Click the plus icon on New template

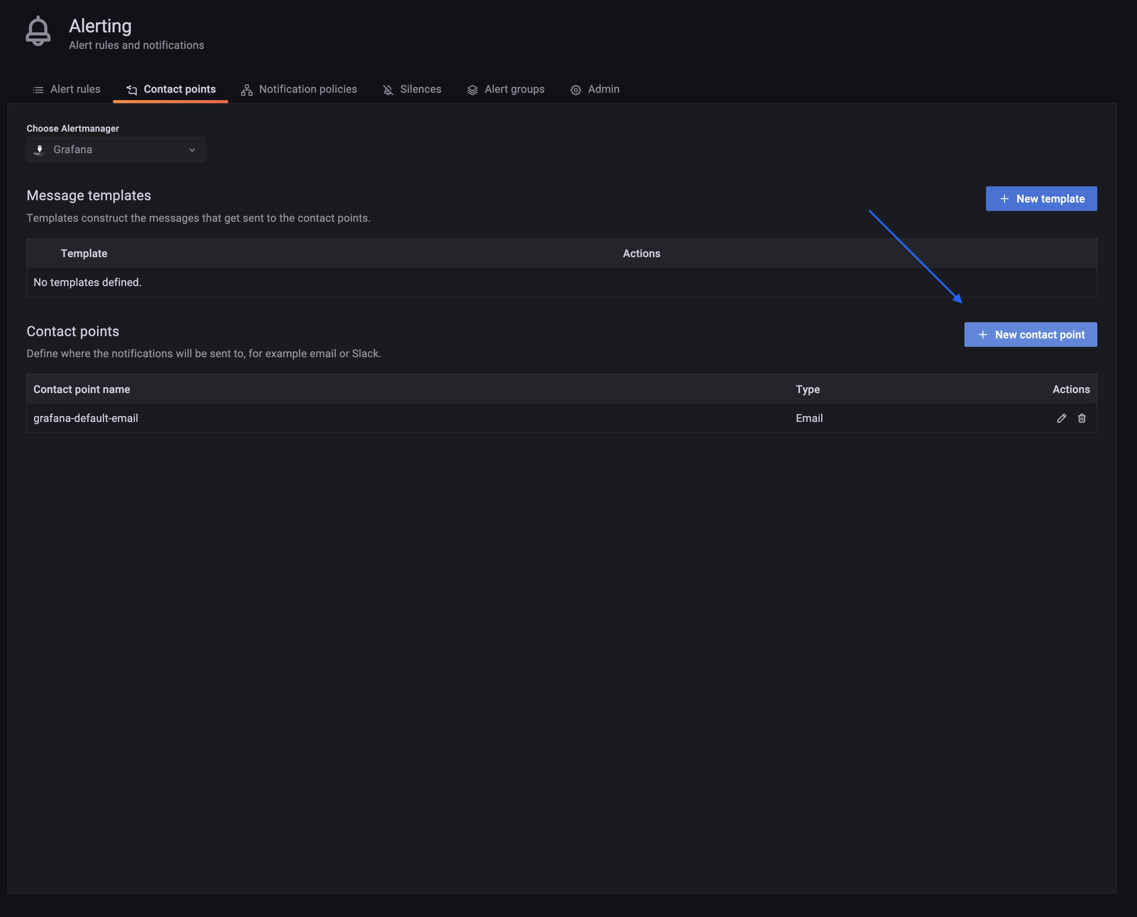click(x=1005, y=199)
